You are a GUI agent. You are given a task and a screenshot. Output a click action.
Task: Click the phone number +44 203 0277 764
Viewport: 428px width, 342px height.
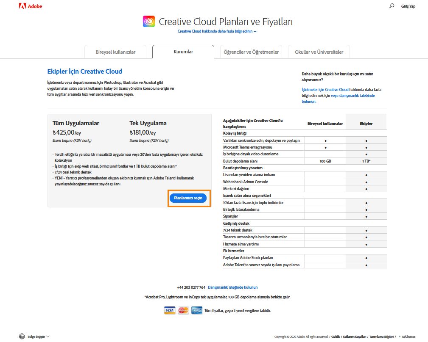(191, 287)
